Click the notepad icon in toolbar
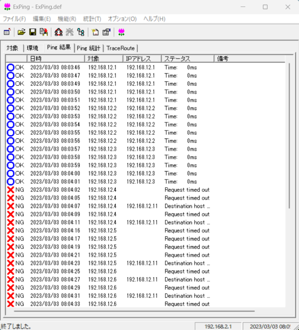 [95, 32]
